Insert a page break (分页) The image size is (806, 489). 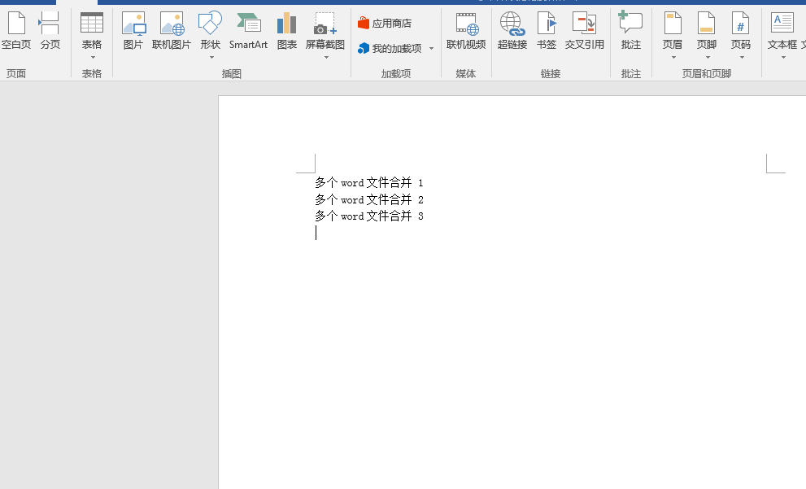(x=50, y=31)
